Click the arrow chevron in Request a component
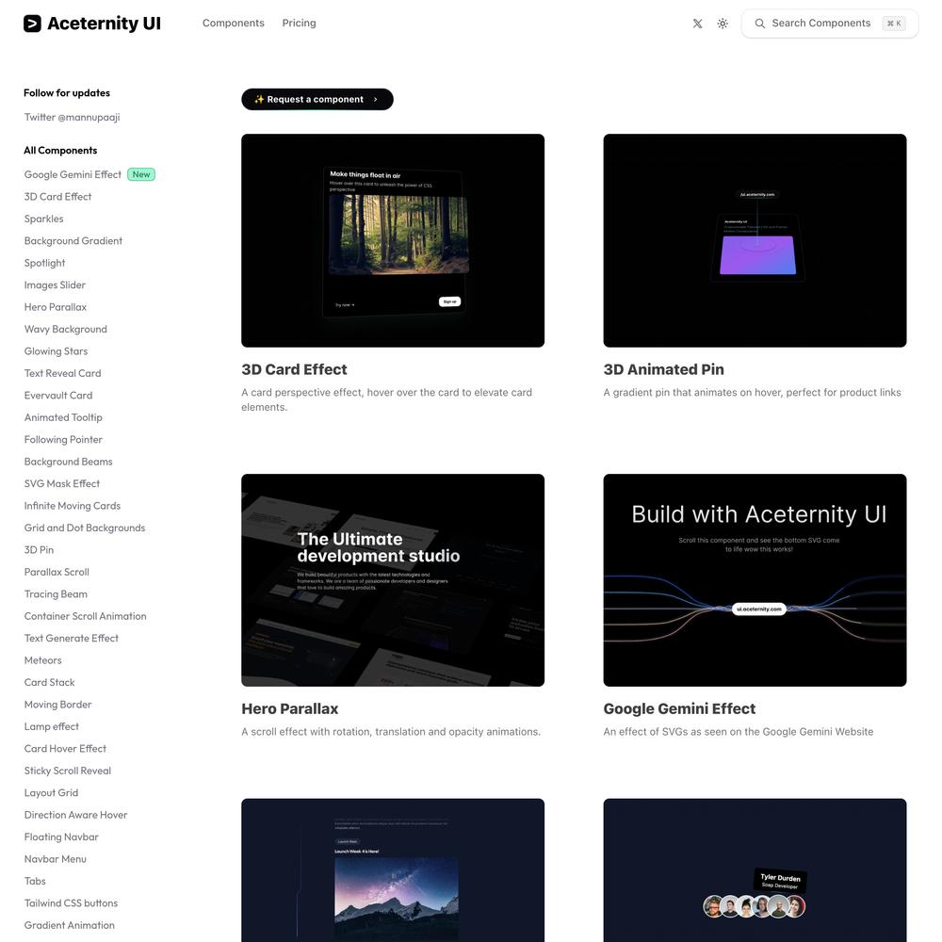 [x=376, y=99]
